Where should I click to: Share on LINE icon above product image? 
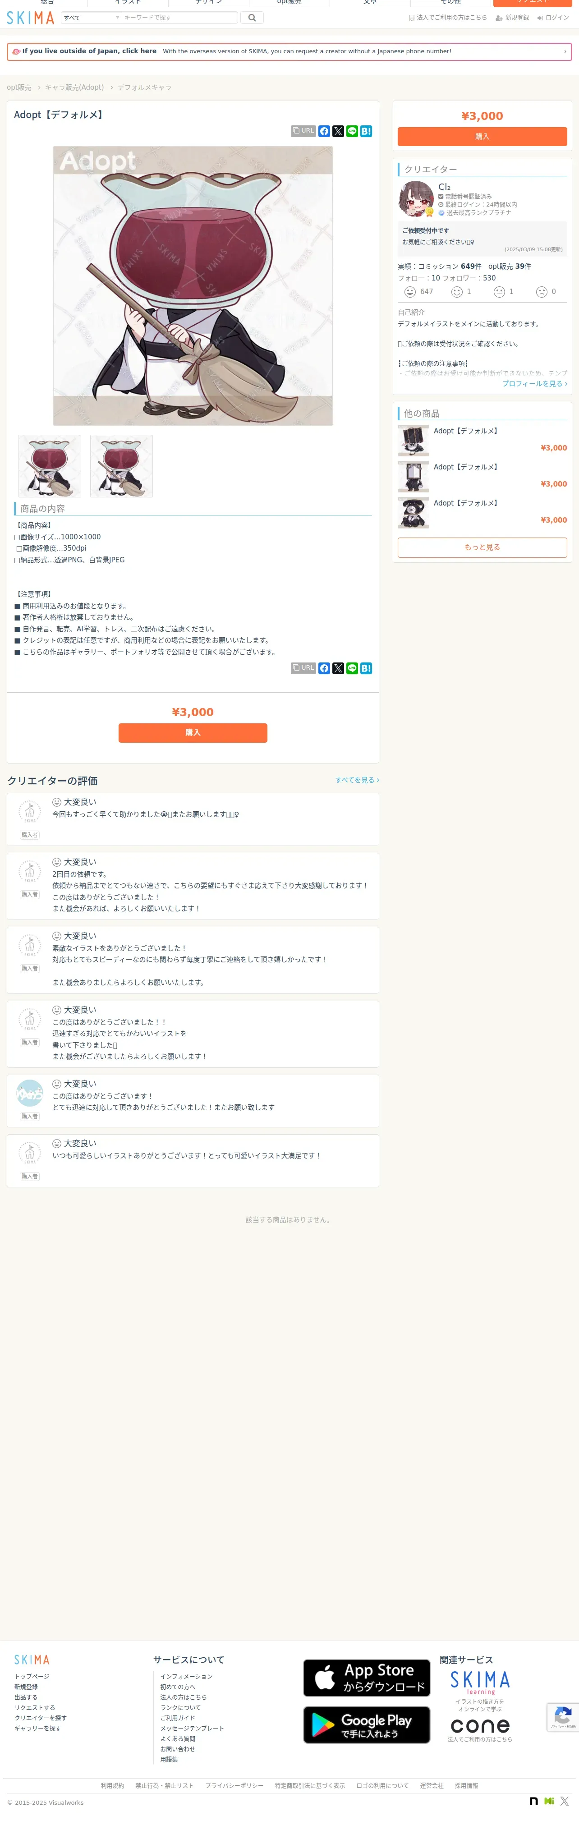click(352, 131)
